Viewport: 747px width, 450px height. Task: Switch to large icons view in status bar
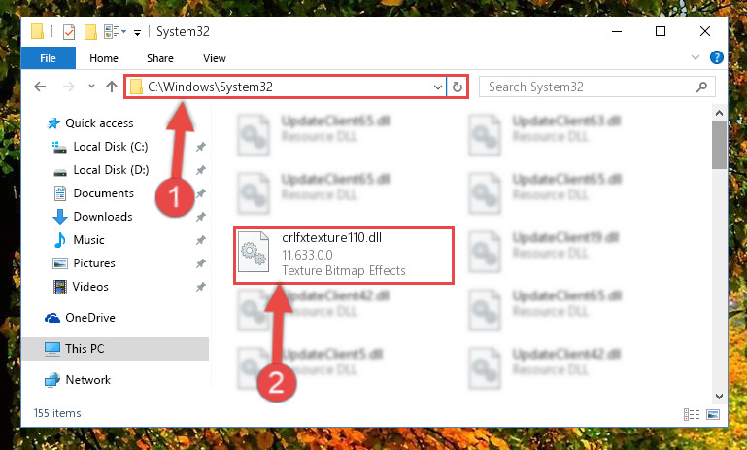click(x=713, y=414)
